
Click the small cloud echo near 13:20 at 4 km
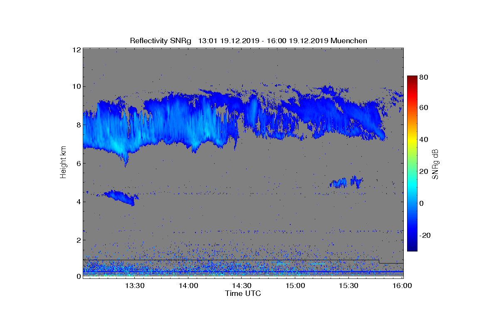tap(121, 197)
